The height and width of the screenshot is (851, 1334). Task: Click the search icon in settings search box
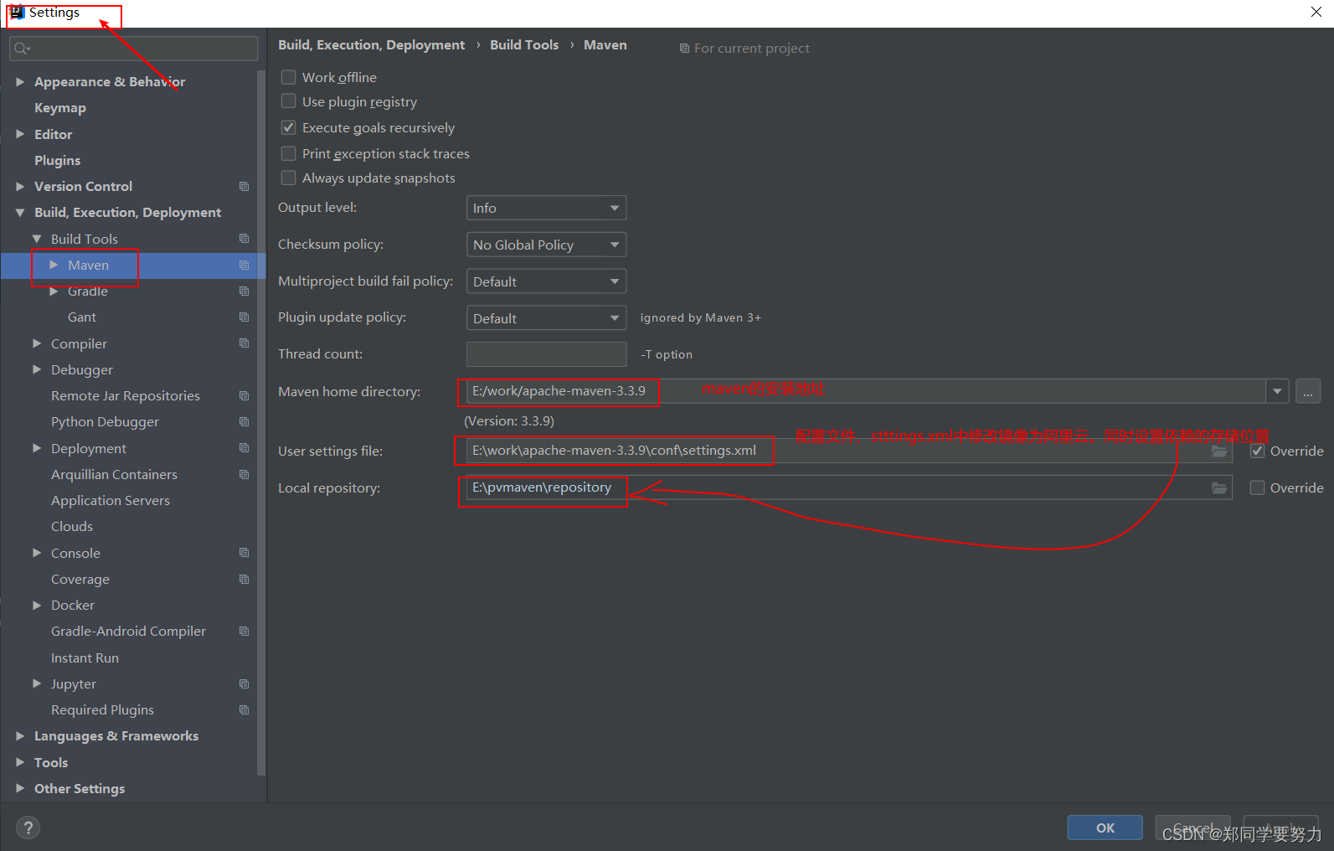click(x=22, y=49)
